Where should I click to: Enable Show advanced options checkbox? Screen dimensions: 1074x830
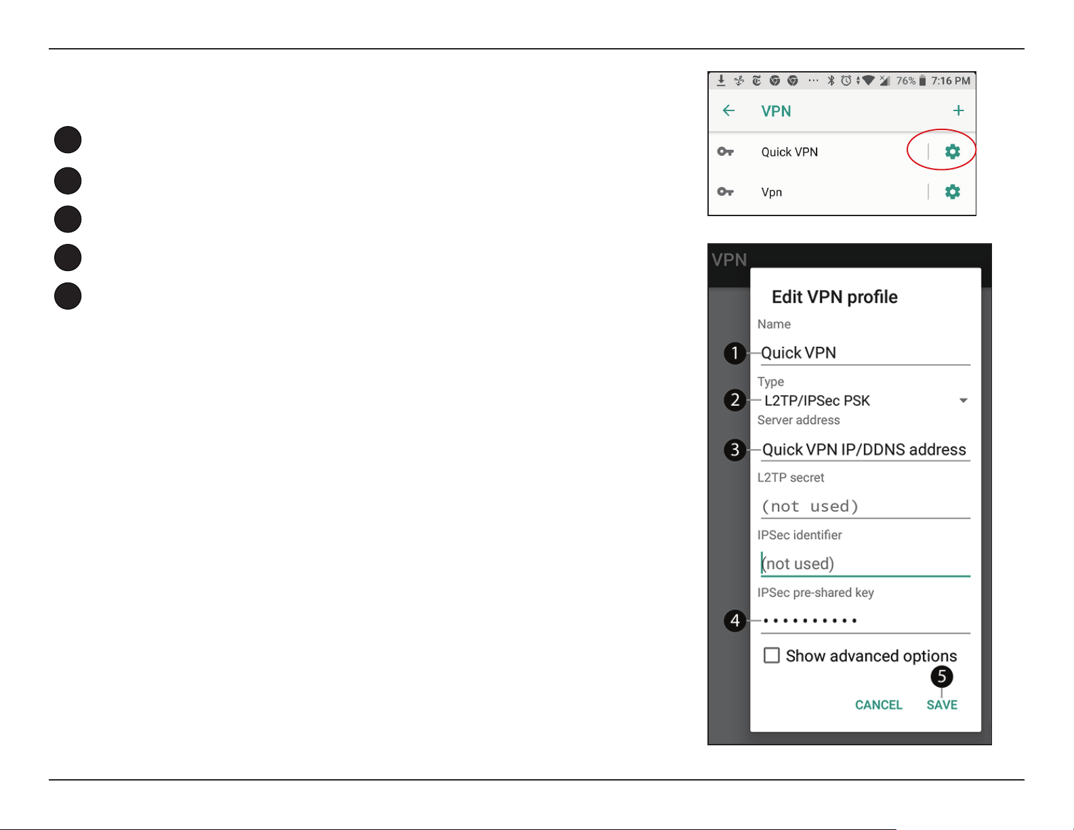coord(772,655)
